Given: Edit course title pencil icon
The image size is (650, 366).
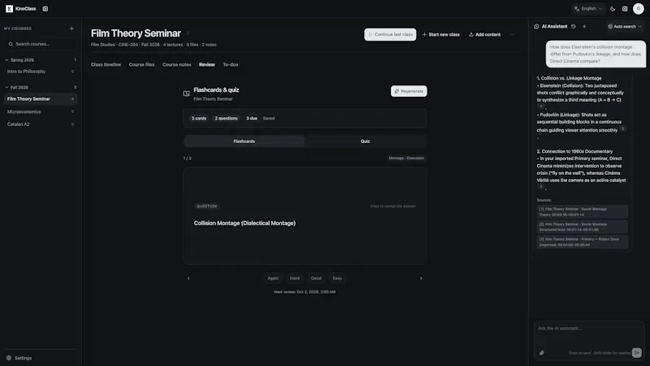Looking at the screenshot, I should tap(188, 33).
